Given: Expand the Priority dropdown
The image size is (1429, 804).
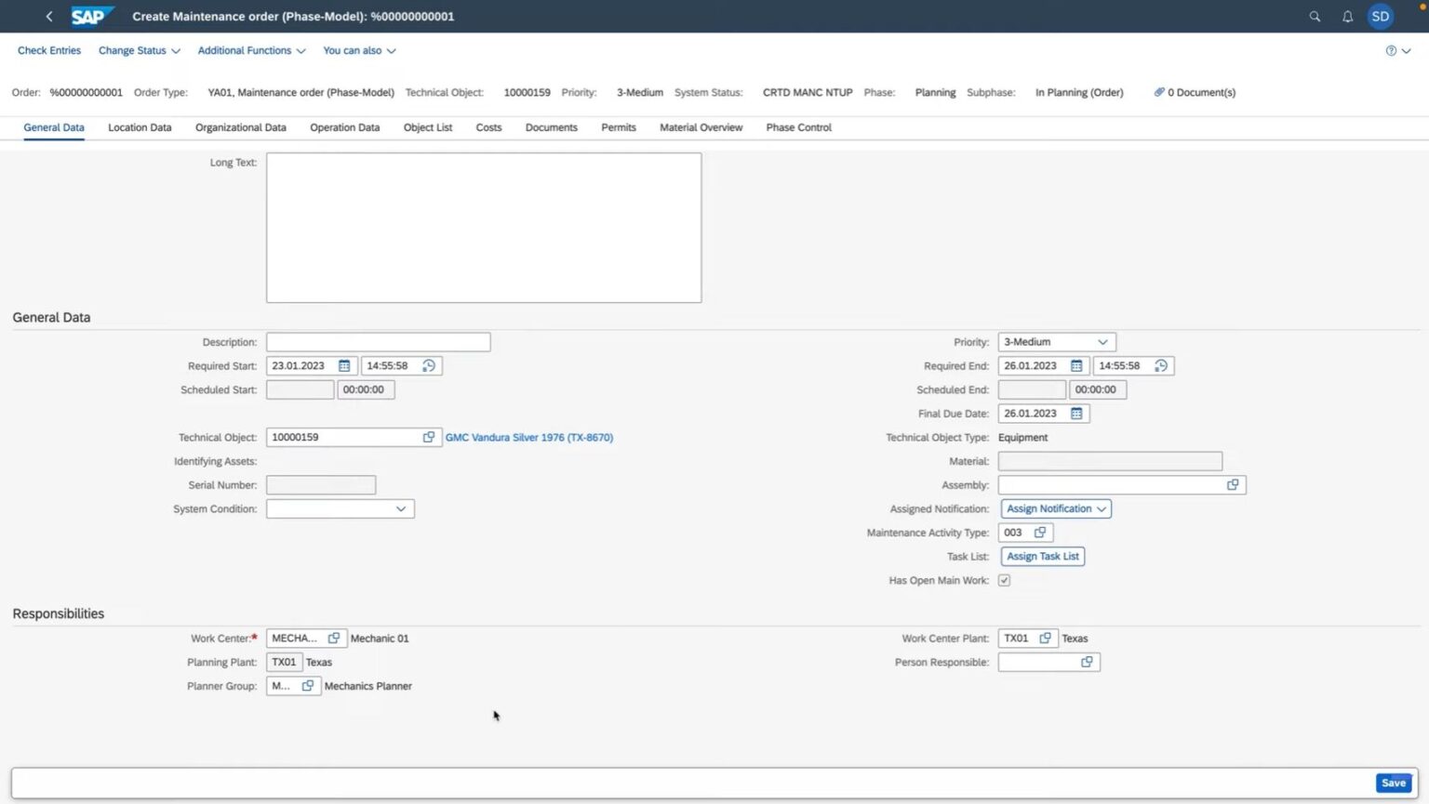Looking at the screenshot, I should point(1102,342).
